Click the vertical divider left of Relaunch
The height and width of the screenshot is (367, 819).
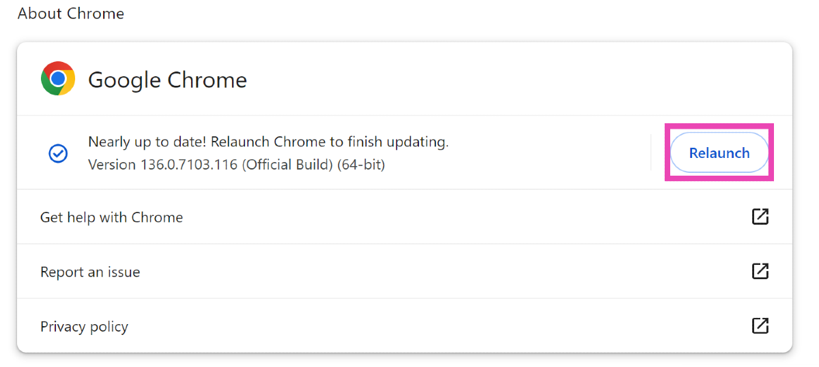pyautogui.click(x=651, y=153)
